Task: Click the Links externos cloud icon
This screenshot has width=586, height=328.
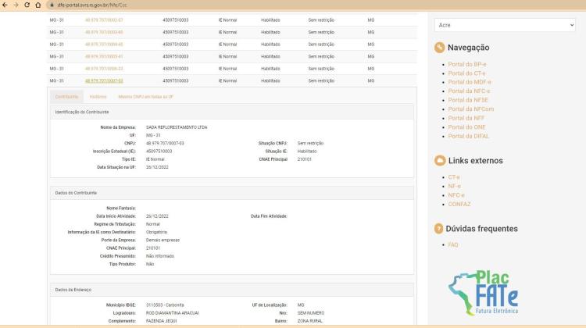Action: pyautogui.click(x=440, y=161)
